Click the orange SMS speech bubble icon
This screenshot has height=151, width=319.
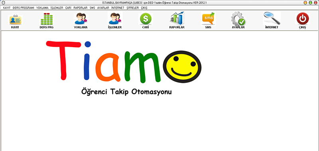tap(208, 19)
